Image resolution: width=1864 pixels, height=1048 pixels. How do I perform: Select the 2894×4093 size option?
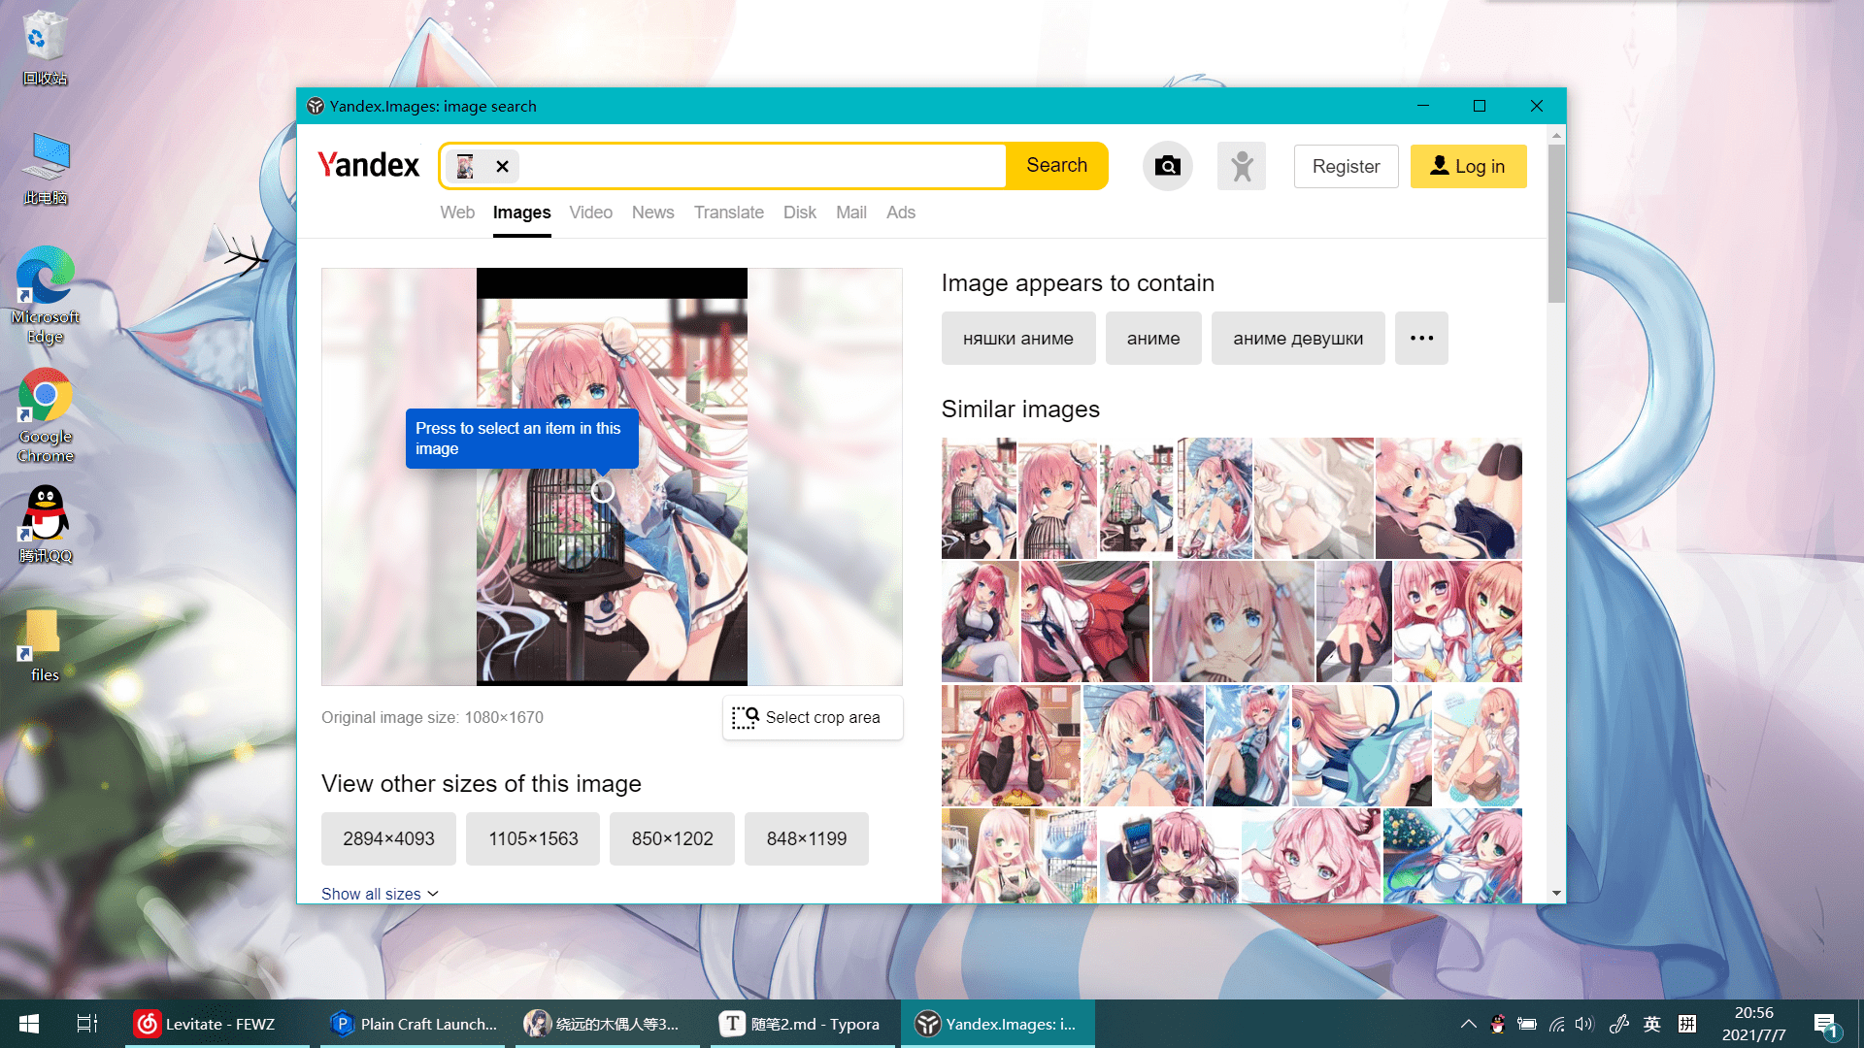388,838
